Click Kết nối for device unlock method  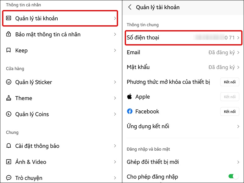click(x=230, y=82)
